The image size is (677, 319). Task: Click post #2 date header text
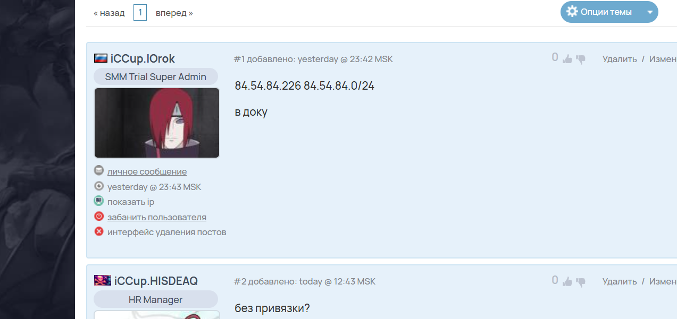tap(305, 281)
